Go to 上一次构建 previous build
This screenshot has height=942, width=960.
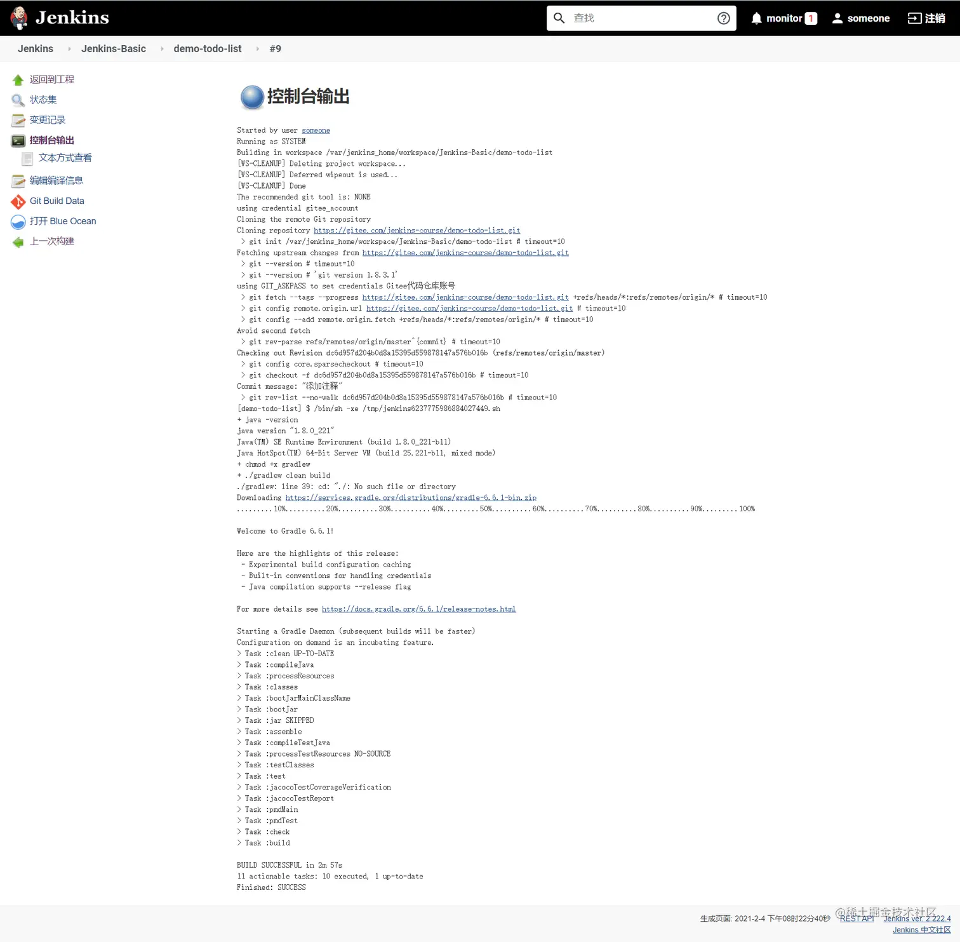point(52,241)
